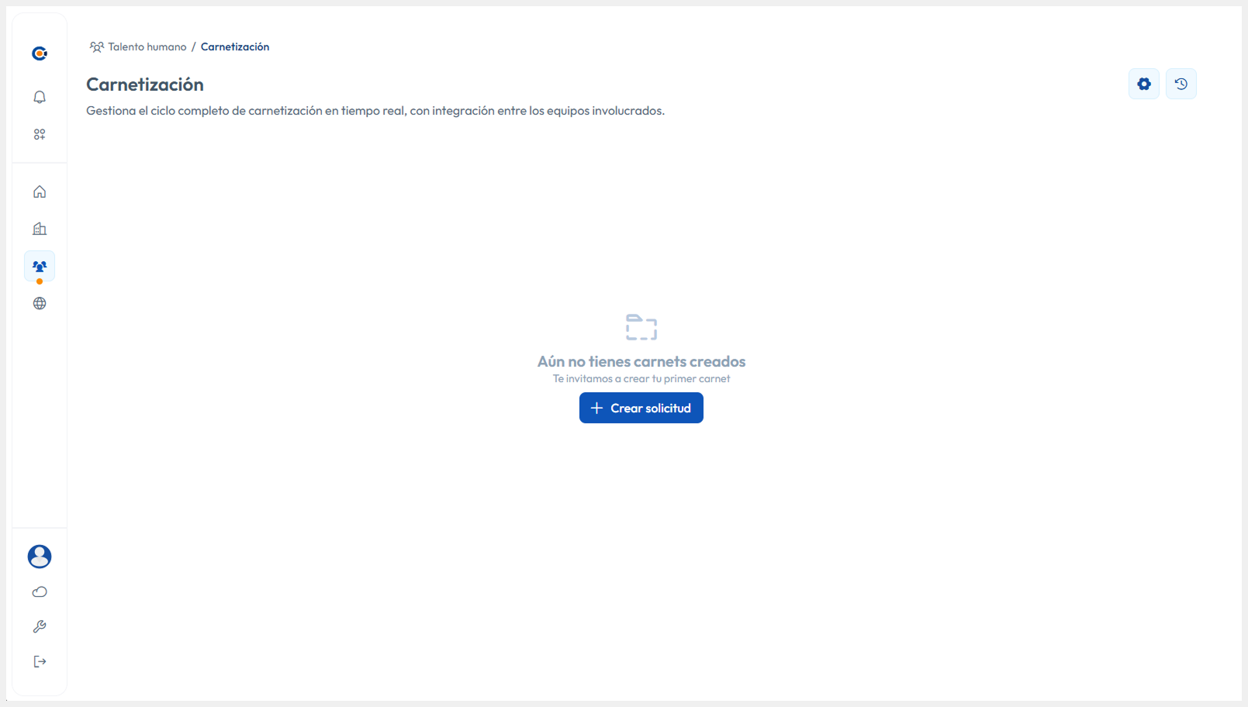This screenshot has width=1248, height=707.
Task: Open the user profile avatar
Action: 40,557
